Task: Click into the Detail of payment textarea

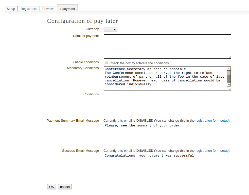Action: pyautogui.click(x=167, y=47)
